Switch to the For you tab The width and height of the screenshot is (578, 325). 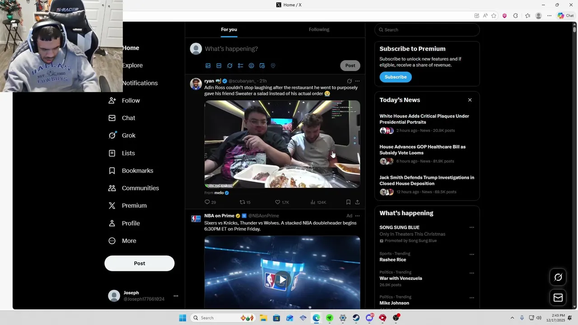(x=229, y=29)
